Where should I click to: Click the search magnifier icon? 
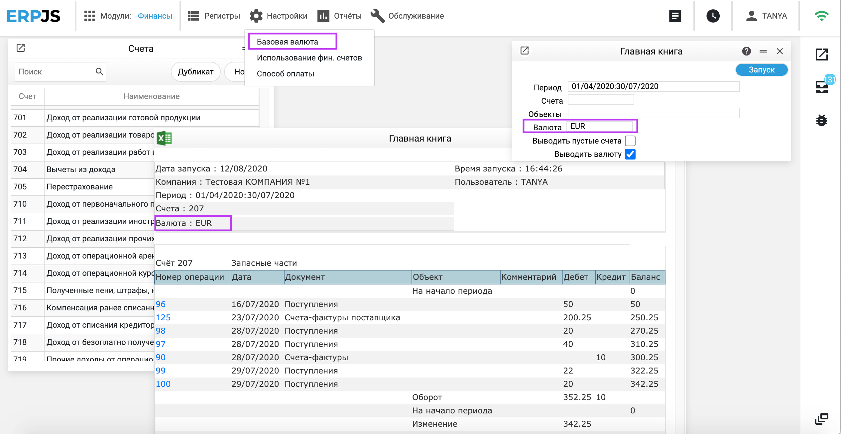[99, 71]
